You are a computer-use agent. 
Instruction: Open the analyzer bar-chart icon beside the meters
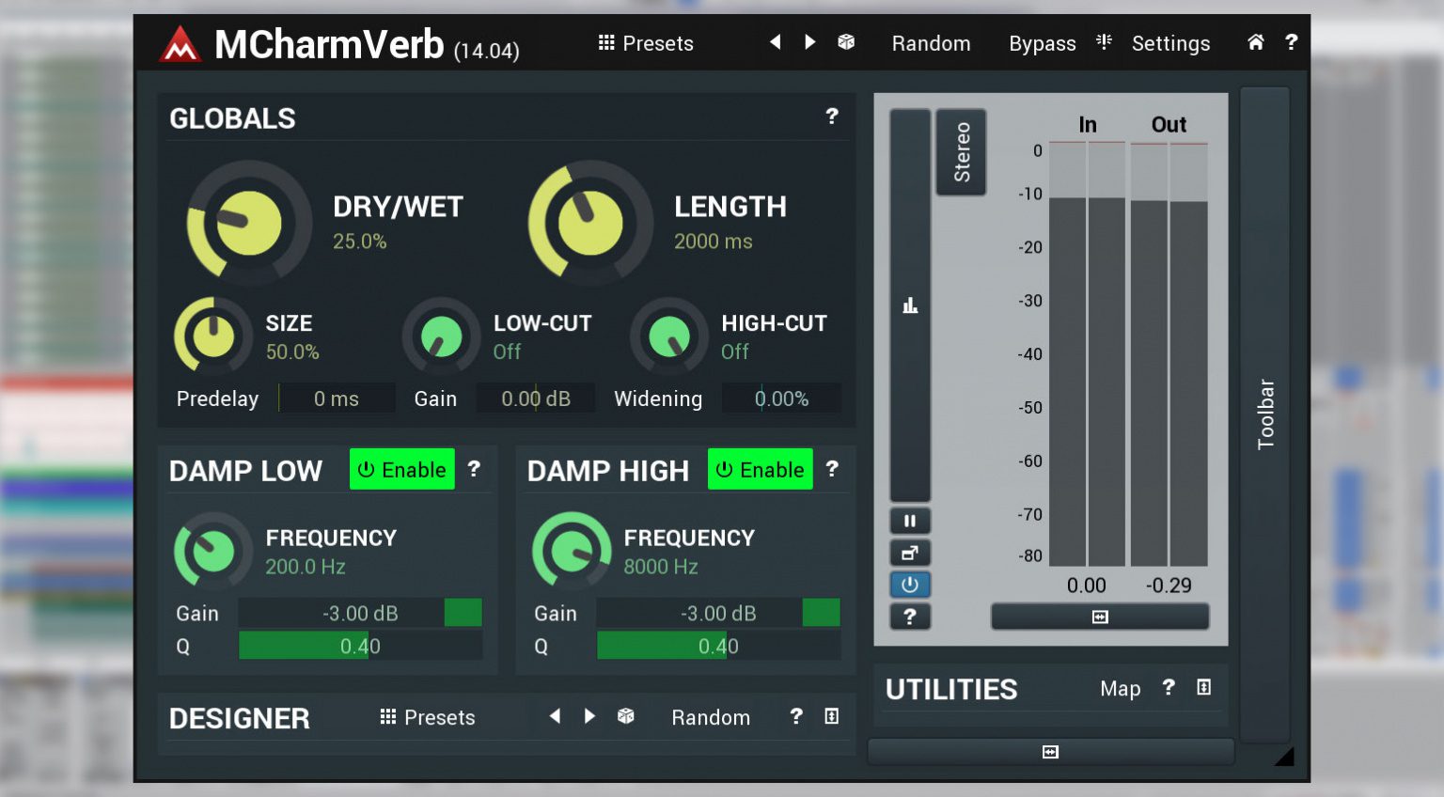pos(909,305)
